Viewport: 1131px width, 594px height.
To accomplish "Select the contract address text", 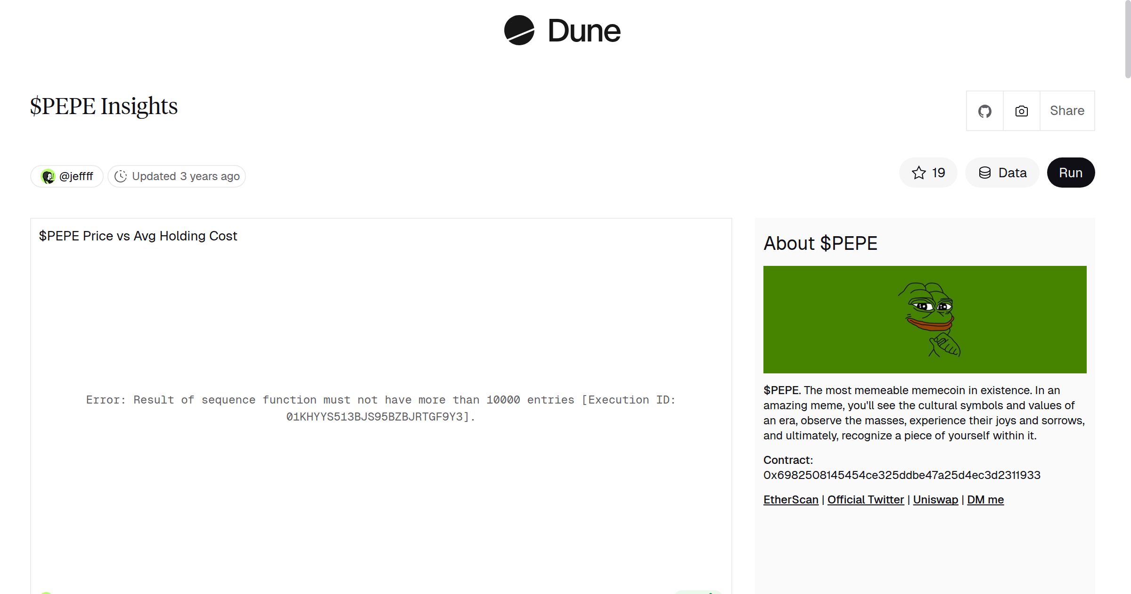I will click(x=900, y=475).
